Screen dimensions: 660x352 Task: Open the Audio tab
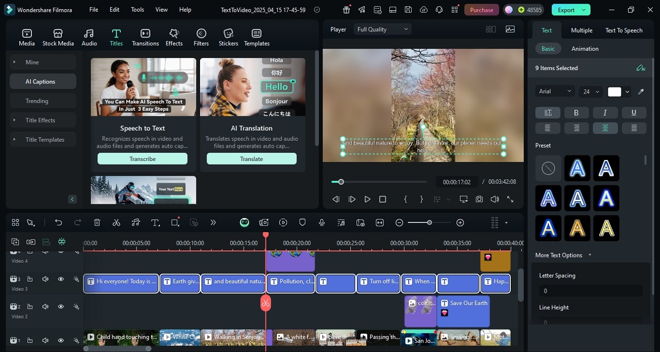click(89, 38)
